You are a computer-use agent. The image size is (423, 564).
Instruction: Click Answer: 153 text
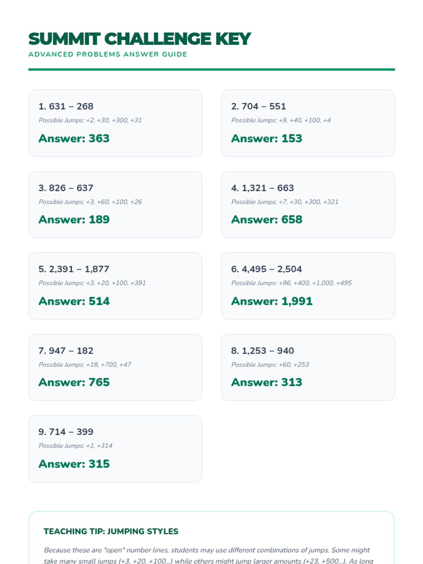[266, 138]
